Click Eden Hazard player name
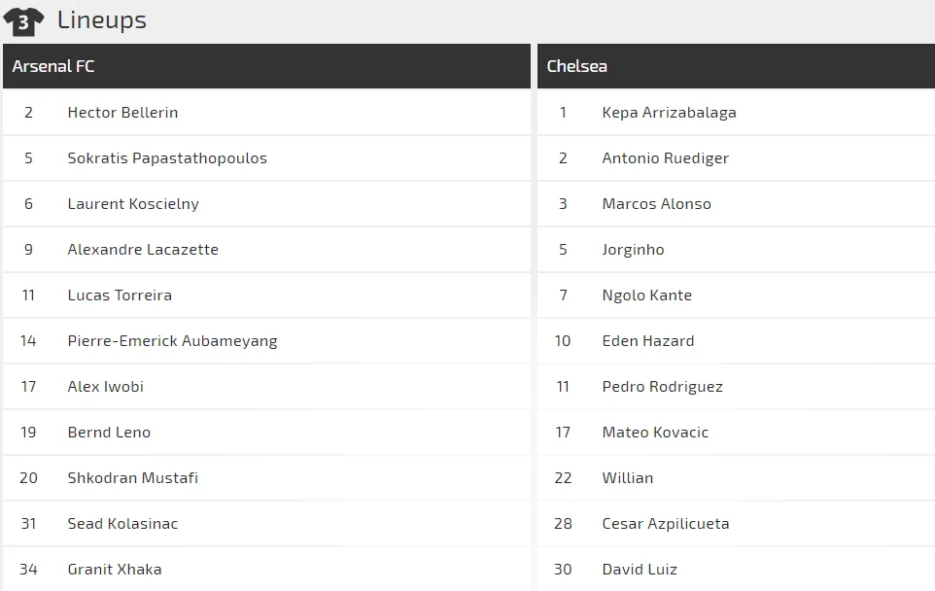 647,341
